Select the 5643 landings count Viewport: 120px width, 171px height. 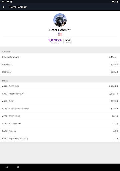(x=68, y=40)
